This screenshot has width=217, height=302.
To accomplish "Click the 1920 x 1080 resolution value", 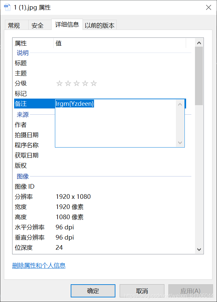I will coord(73,197).
